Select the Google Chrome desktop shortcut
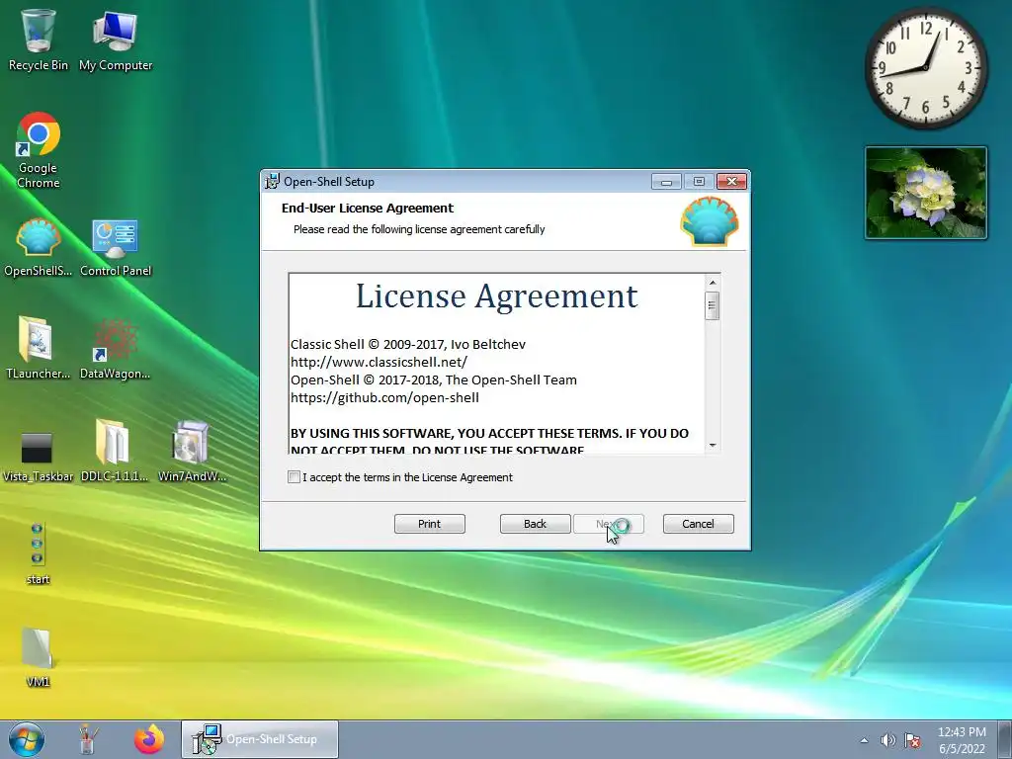Viewport: 1012px width, 759px height. click(x=39, y=150)
